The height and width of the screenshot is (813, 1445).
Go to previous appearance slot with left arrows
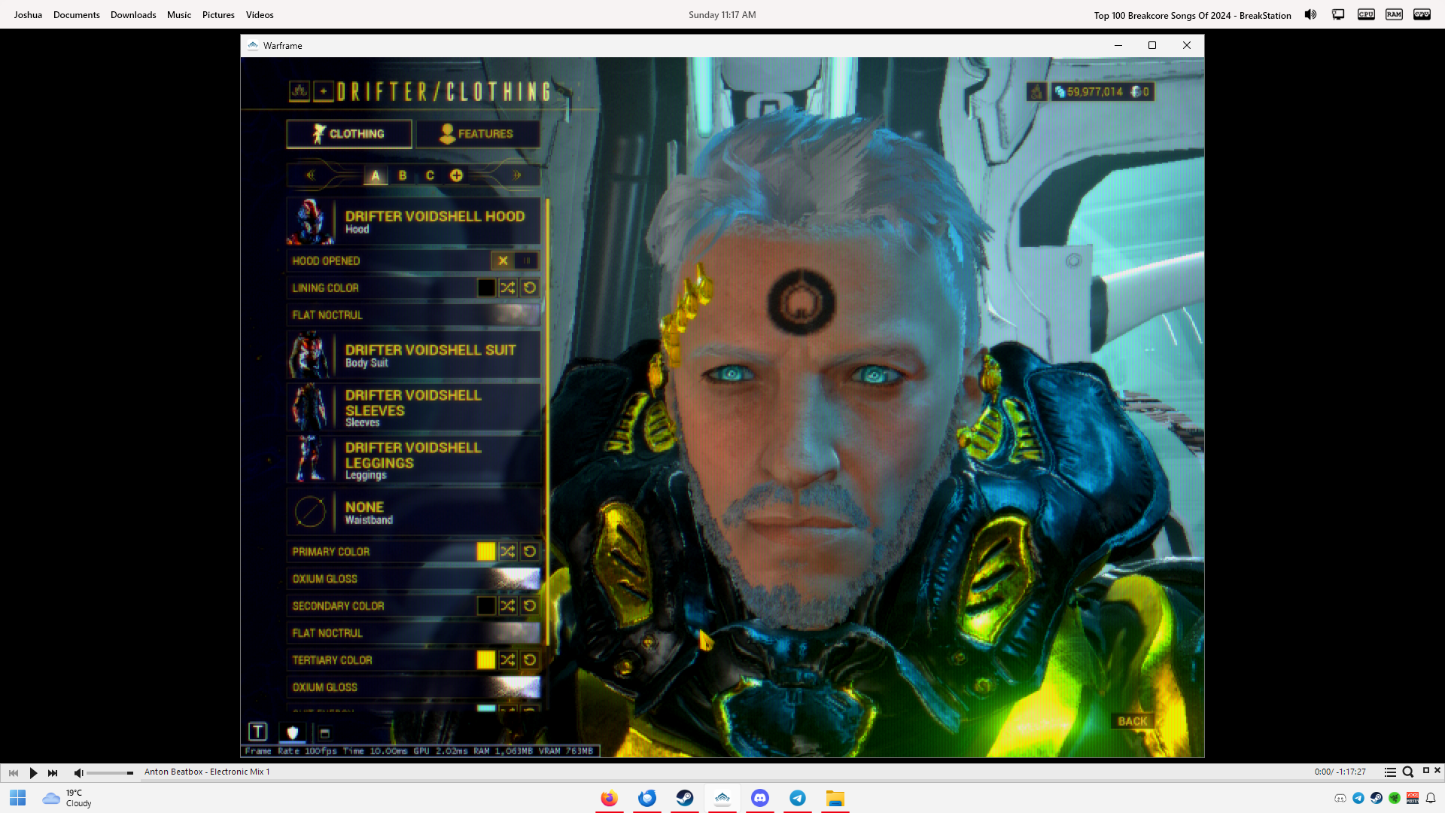click(x=311, y=175)
